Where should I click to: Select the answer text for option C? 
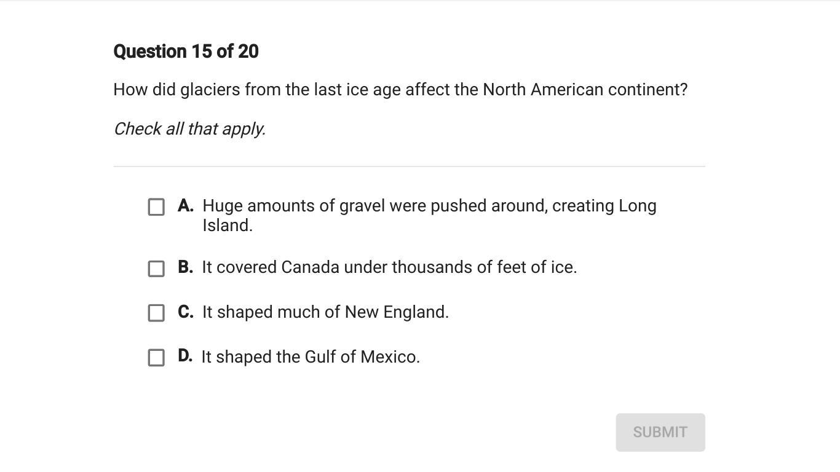point(325,312)
